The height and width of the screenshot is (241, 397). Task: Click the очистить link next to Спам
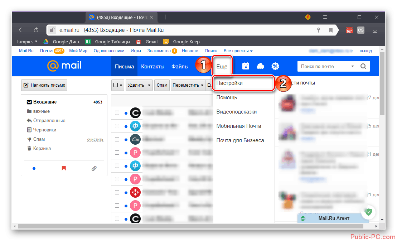coord(95,139)
